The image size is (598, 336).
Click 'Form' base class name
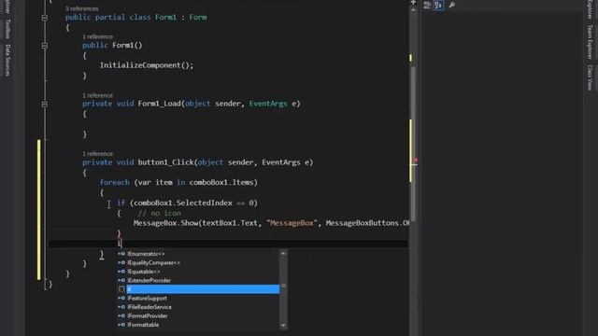pyautogui.click(x=197, y=17)
